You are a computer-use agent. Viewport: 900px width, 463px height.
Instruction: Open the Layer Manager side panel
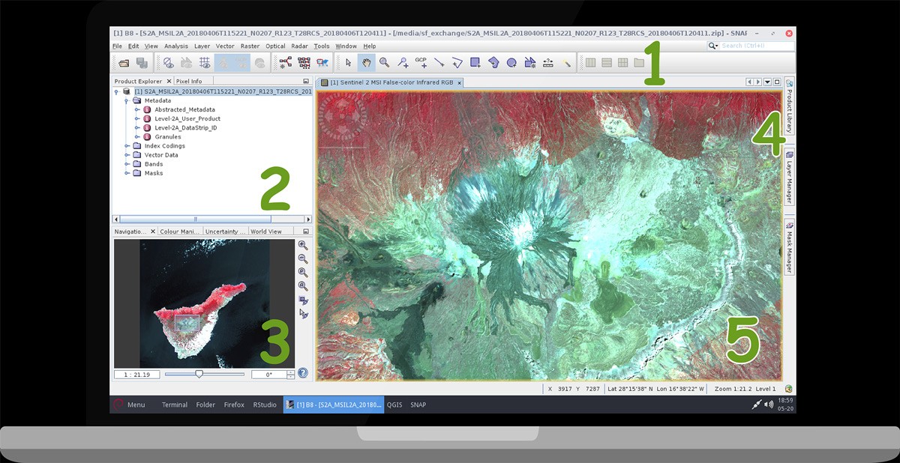pos(790,178)
